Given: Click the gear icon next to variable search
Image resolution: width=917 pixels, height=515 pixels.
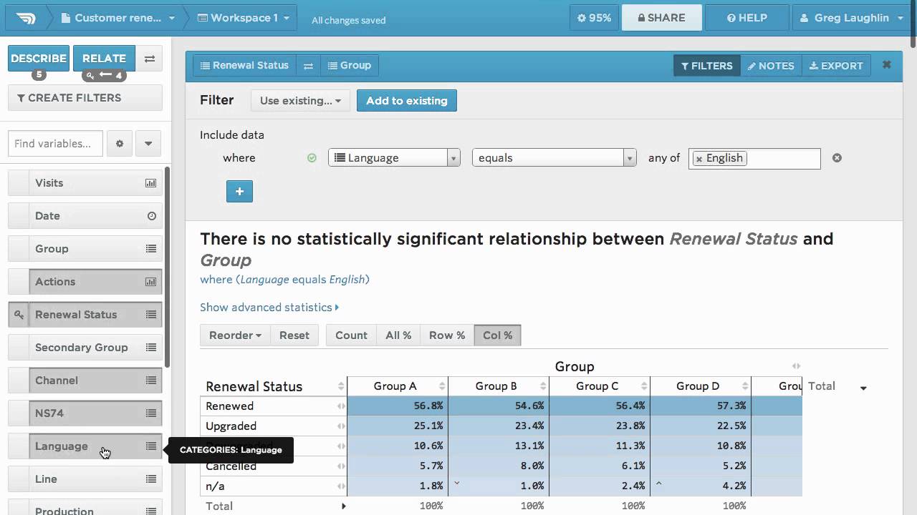Looking at the screenshot, I should click(120, 144).
